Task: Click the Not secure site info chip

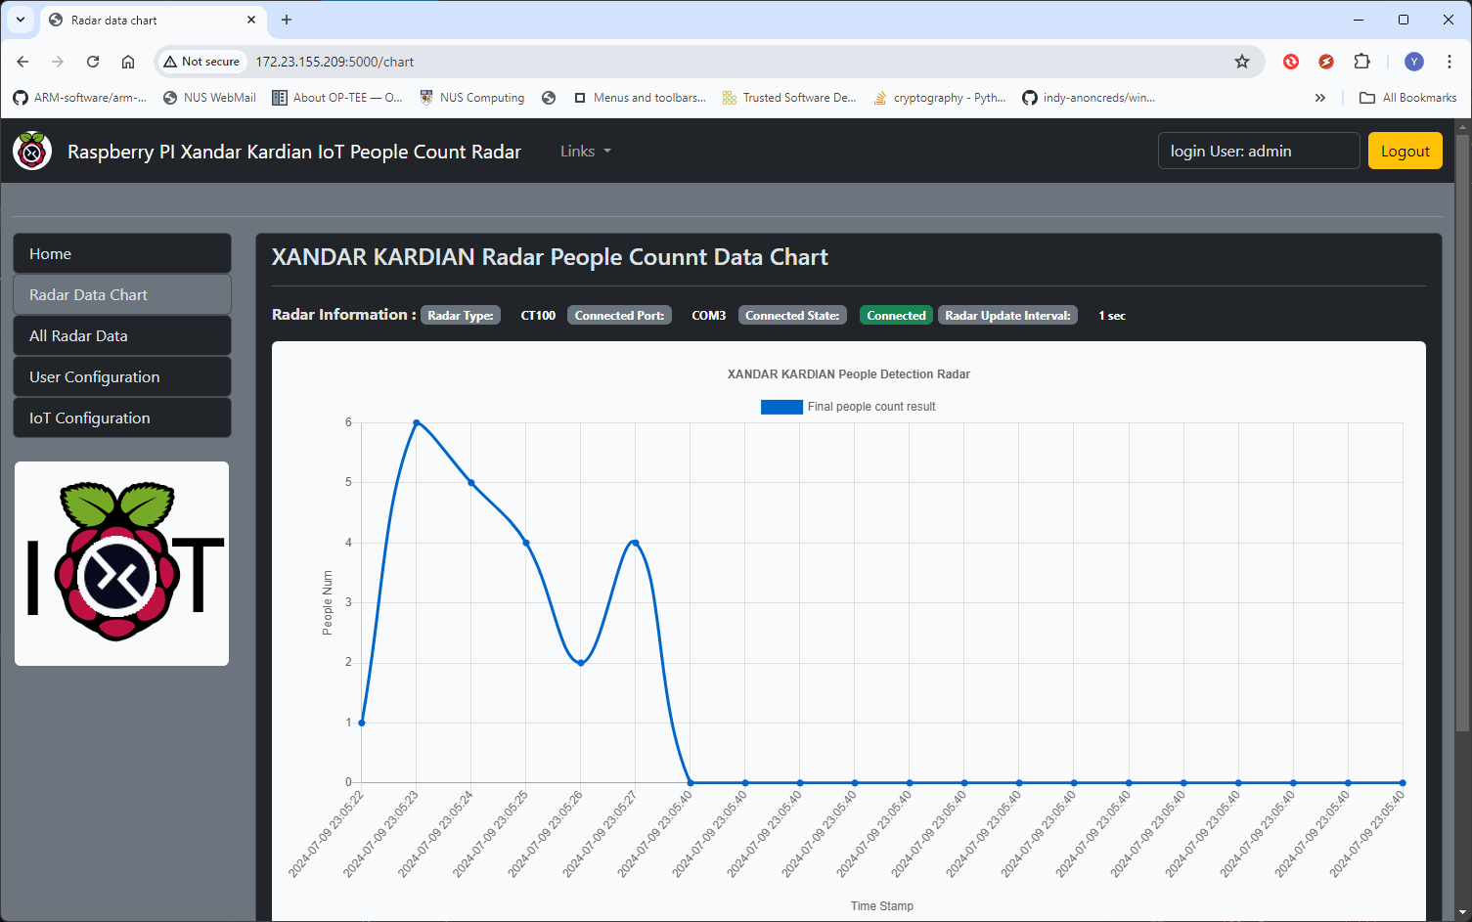Action: (x=201, y=62)
